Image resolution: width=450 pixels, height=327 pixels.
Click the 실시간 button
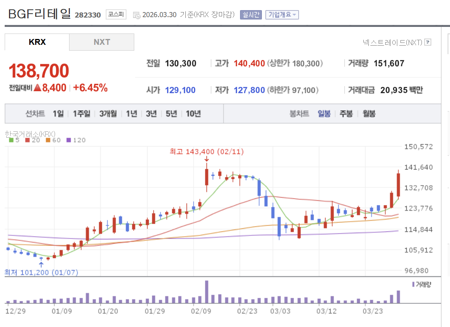251,15
